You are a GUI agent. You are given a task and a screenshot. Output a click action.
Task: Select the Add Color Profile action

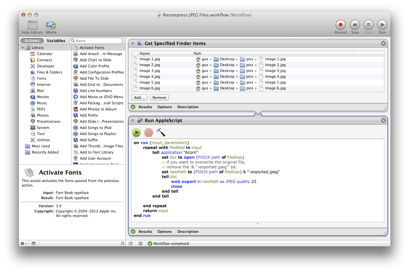[x=98, y=66]
